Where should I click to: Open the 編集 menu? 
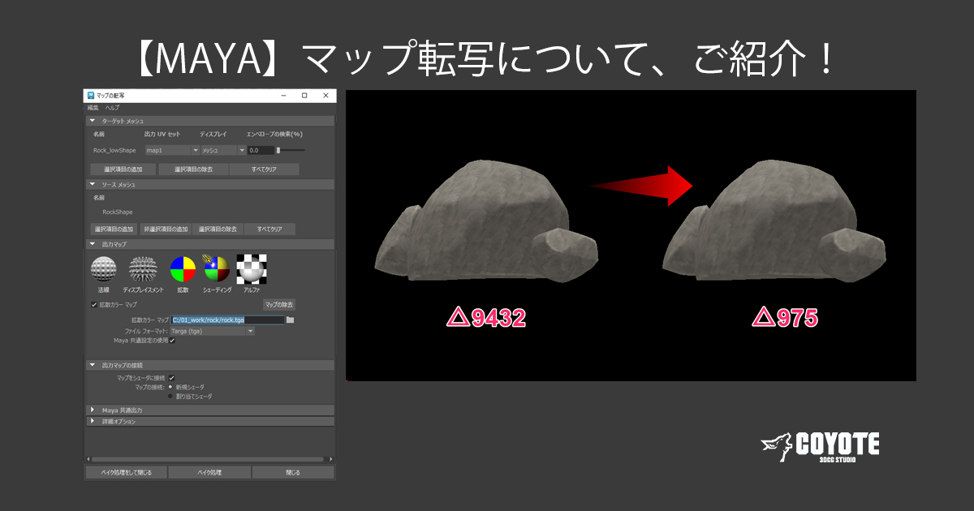pyautogui.click(x=93, y=107)
